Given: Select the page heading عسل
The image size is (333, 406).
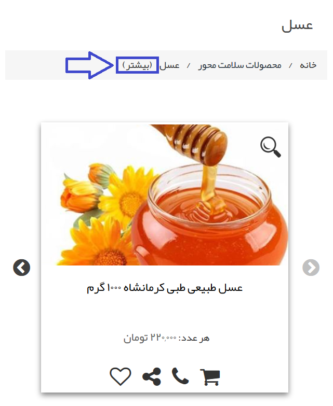Looking at the screenshot, I should point(297,25).
